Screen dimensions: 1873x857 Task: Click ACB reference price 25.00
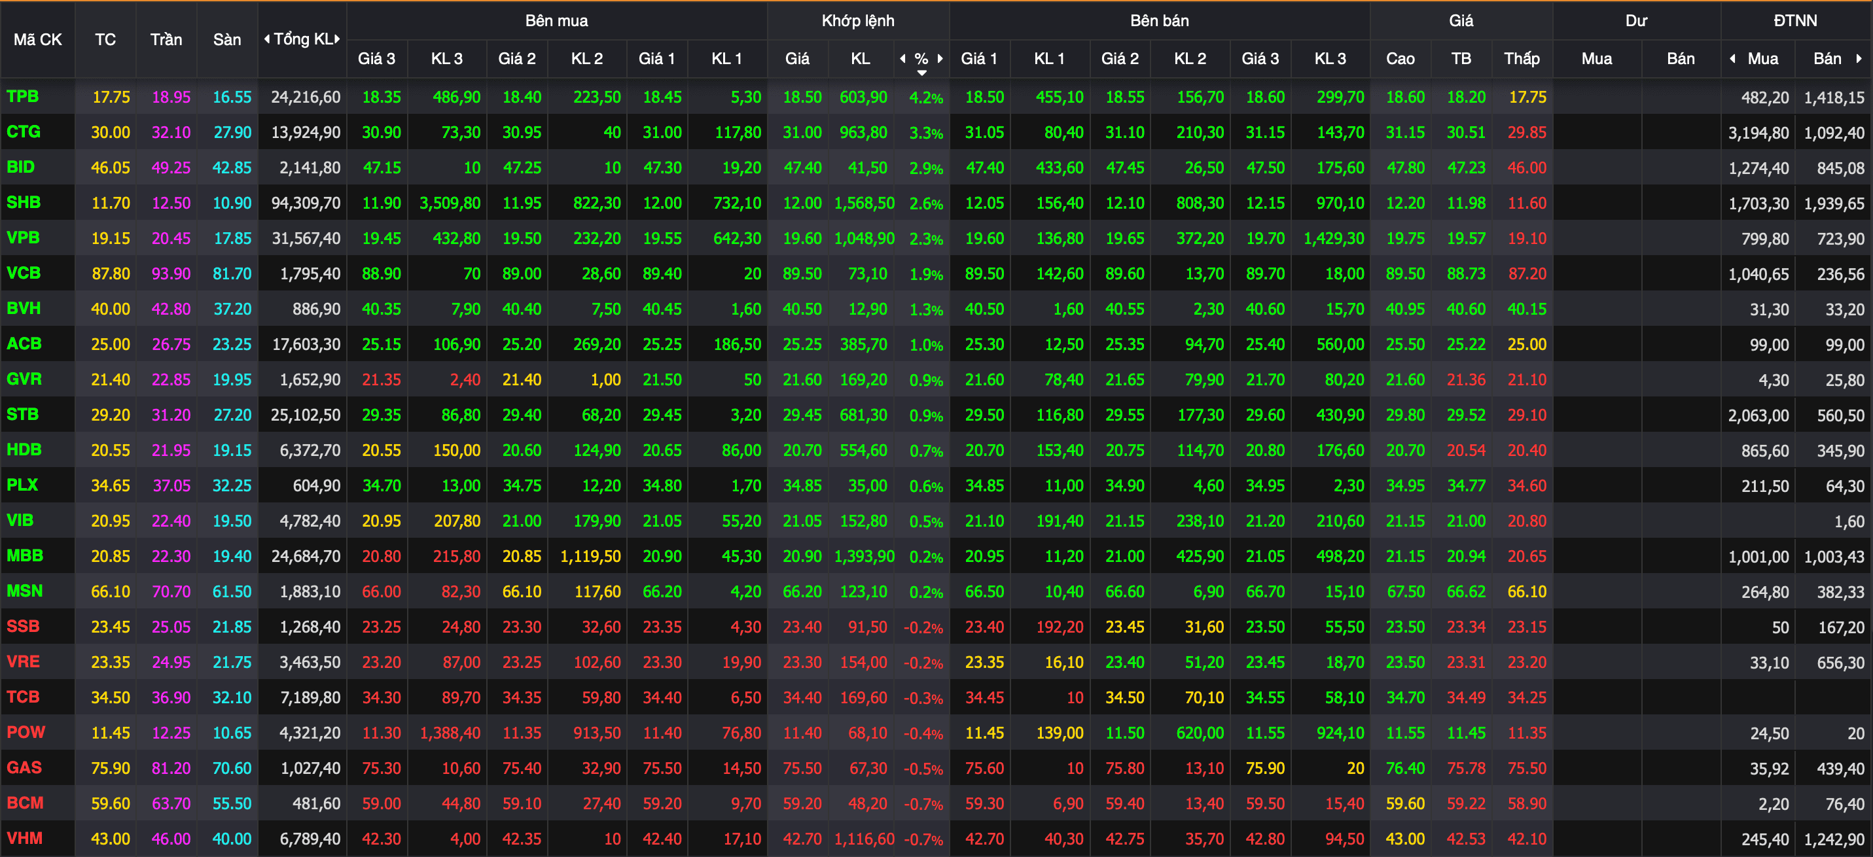[x=111, y=345]
